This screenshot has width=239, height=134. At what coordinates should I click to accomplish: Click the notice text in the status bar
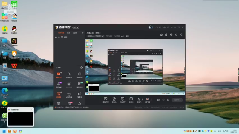point(73,107)
